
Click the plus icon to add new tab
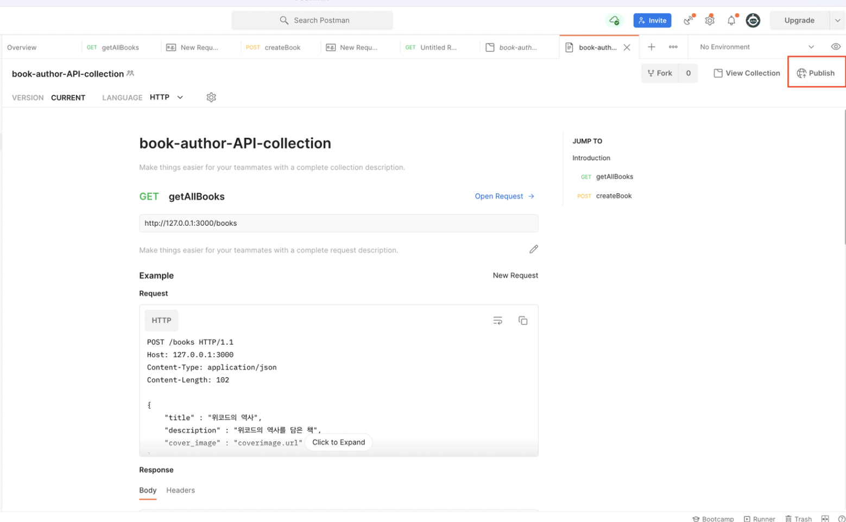[652, 47]
